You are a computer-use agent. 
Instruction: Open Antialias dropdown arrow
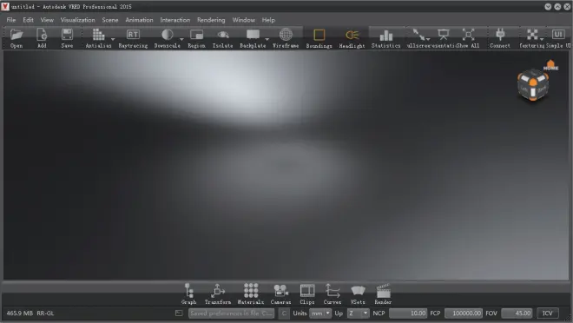[x=113, y=39]
